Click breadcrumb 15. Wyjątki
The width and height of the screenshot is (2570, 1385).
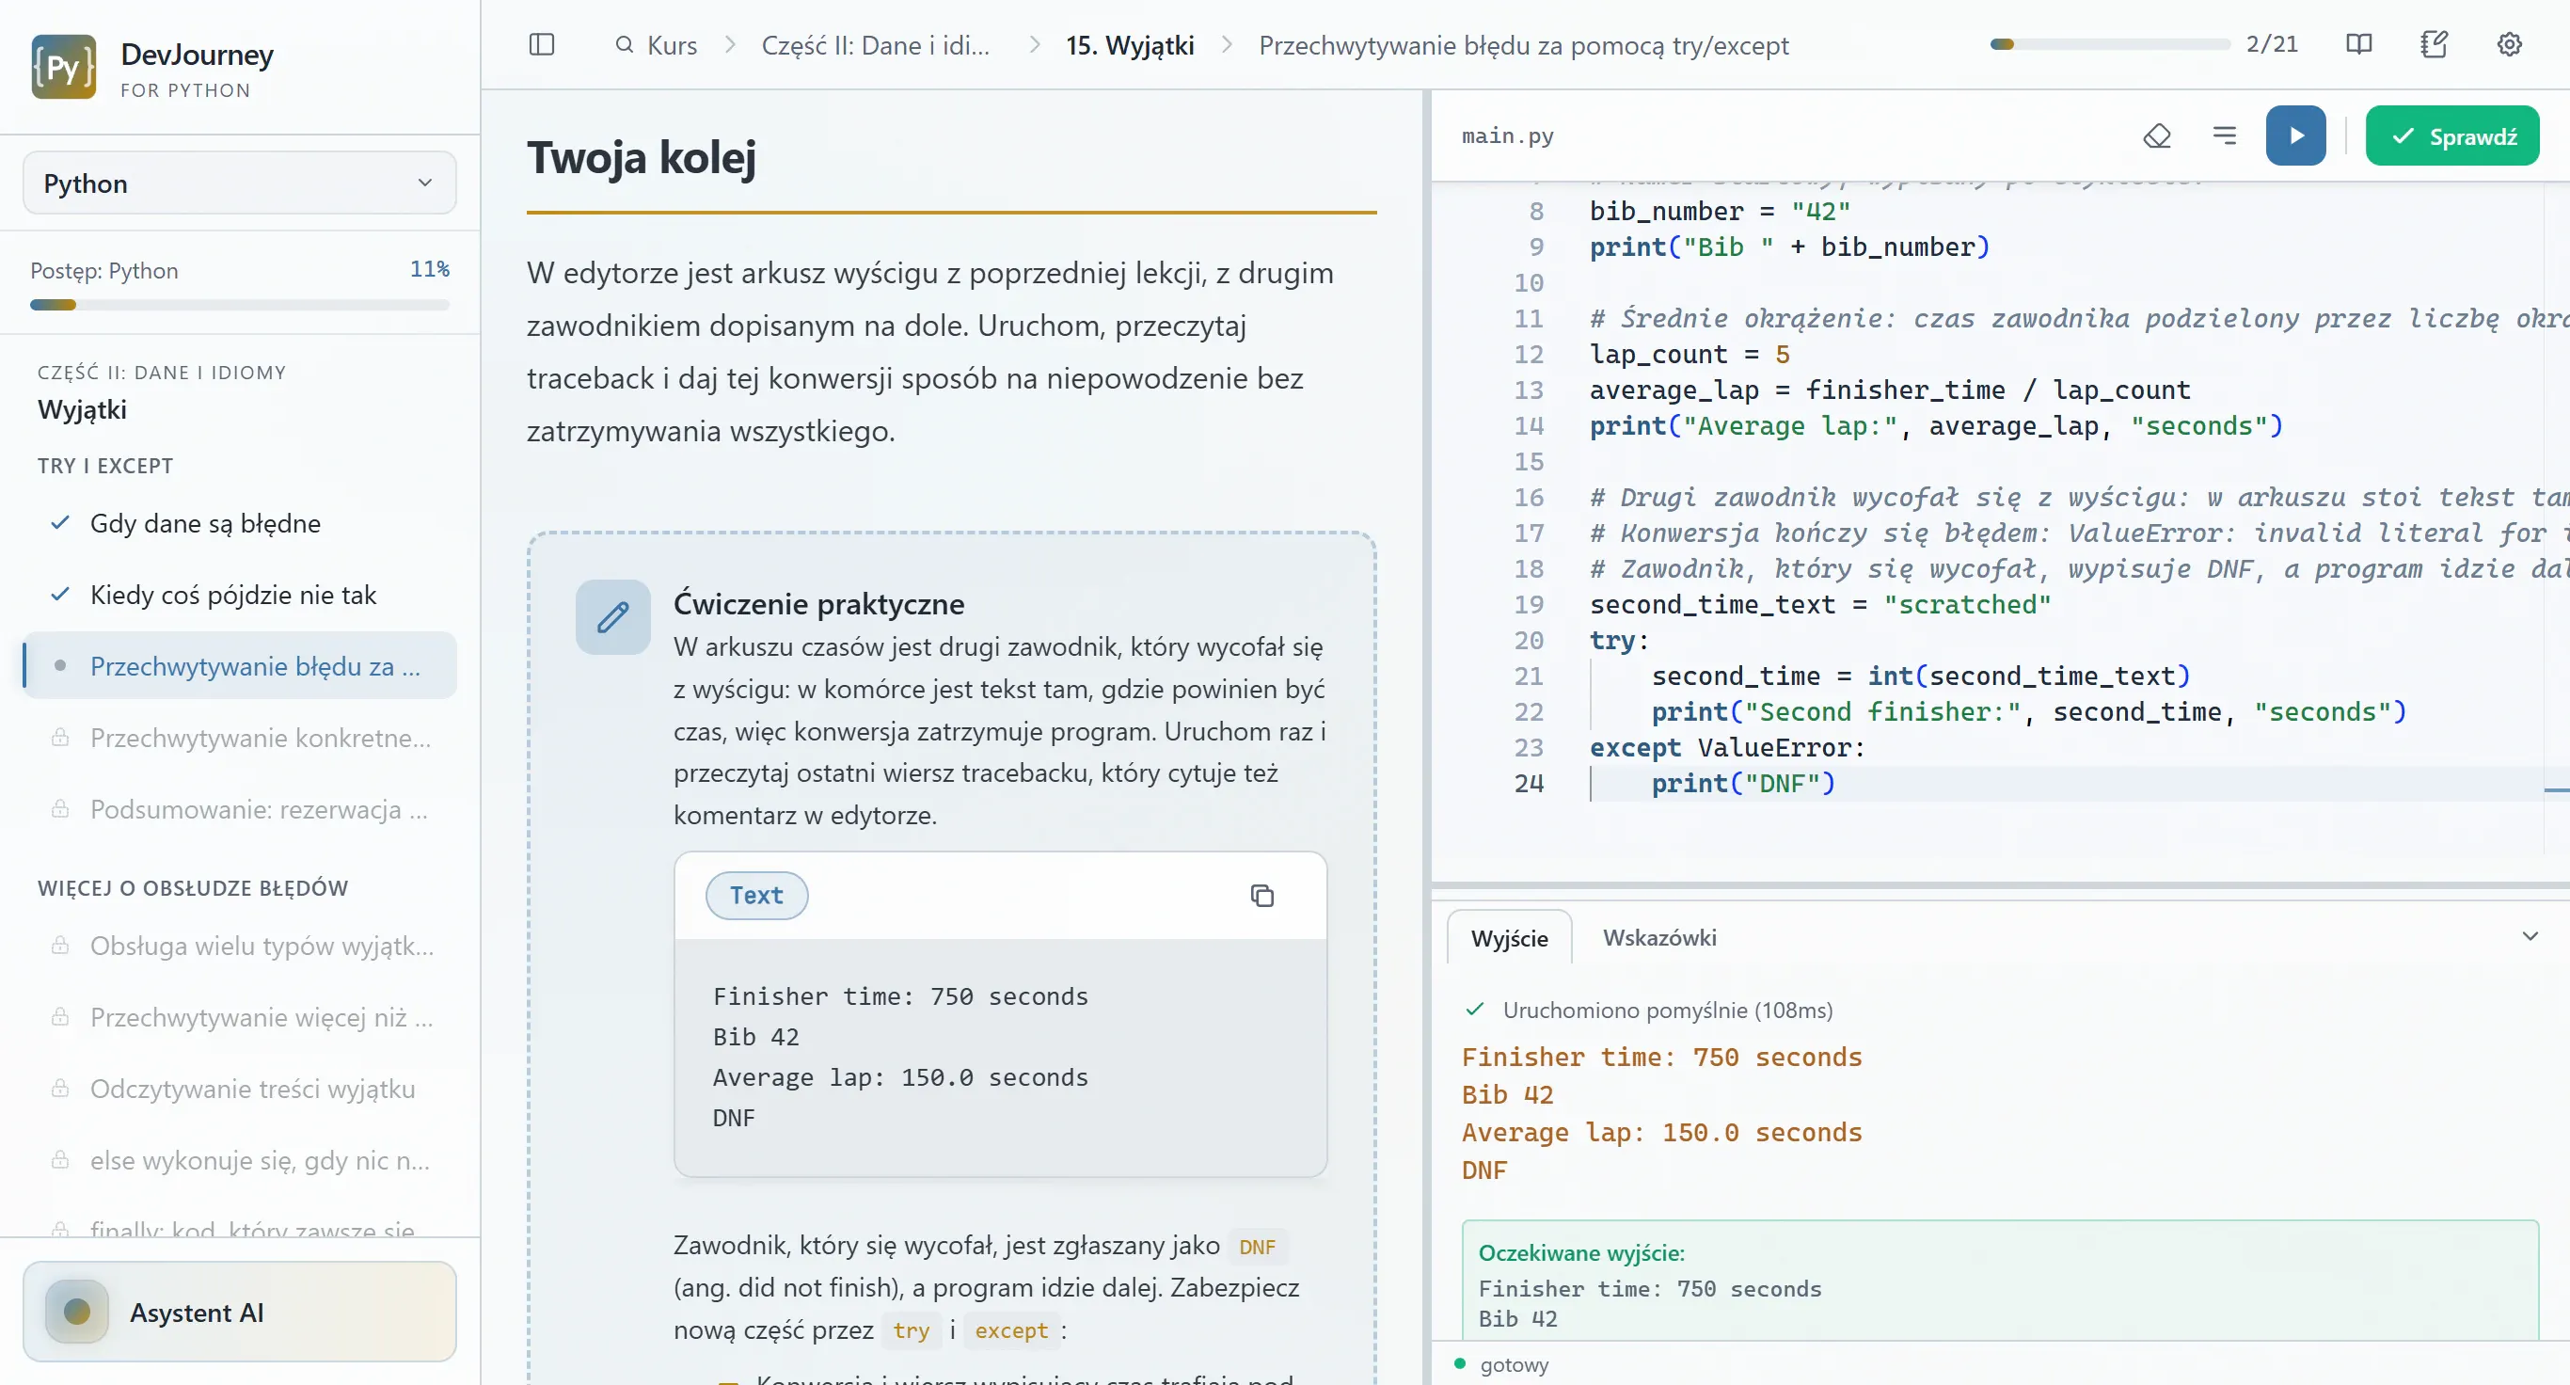(1130, 45)
